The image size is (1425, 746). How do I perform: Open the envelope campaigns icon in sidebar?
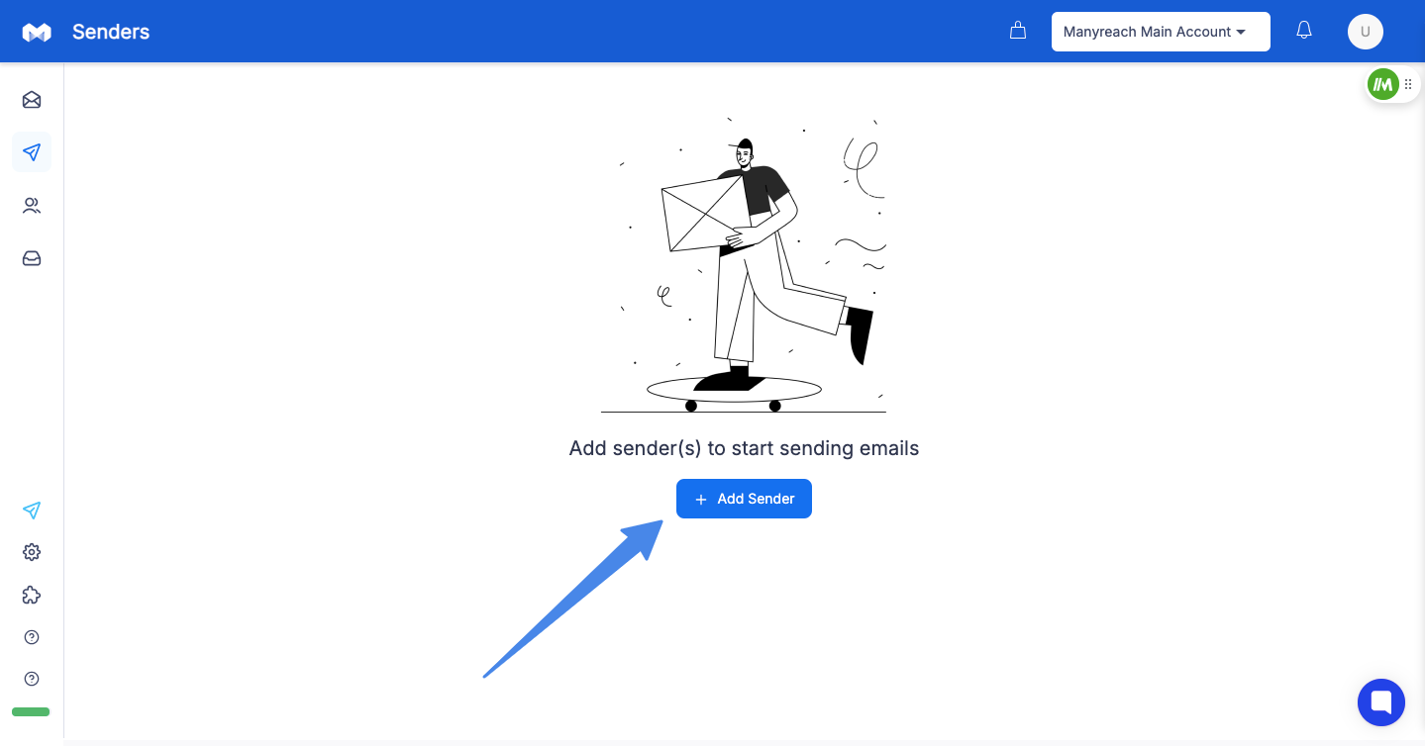tap(32, 100)
